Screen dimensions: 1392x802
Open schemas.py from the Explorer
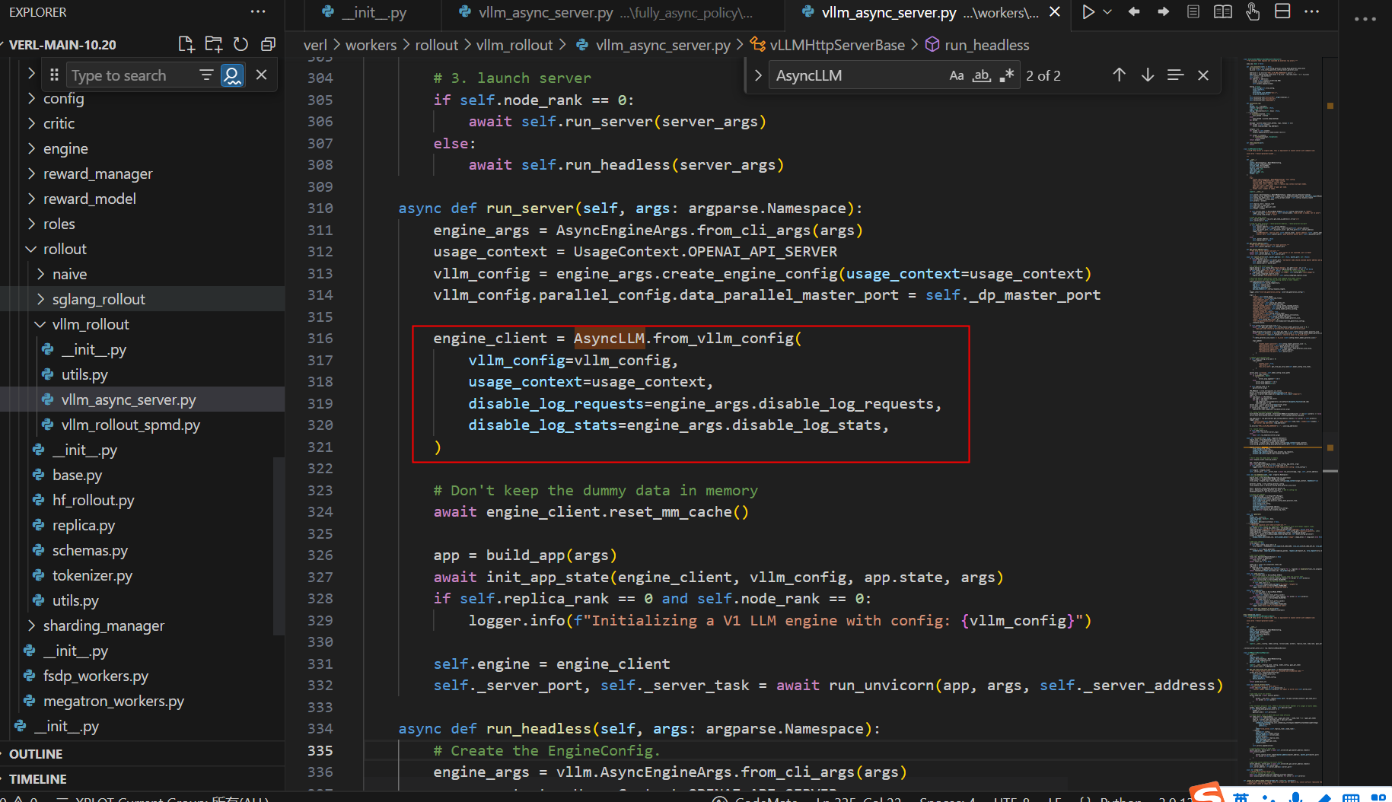coord(90,550)
